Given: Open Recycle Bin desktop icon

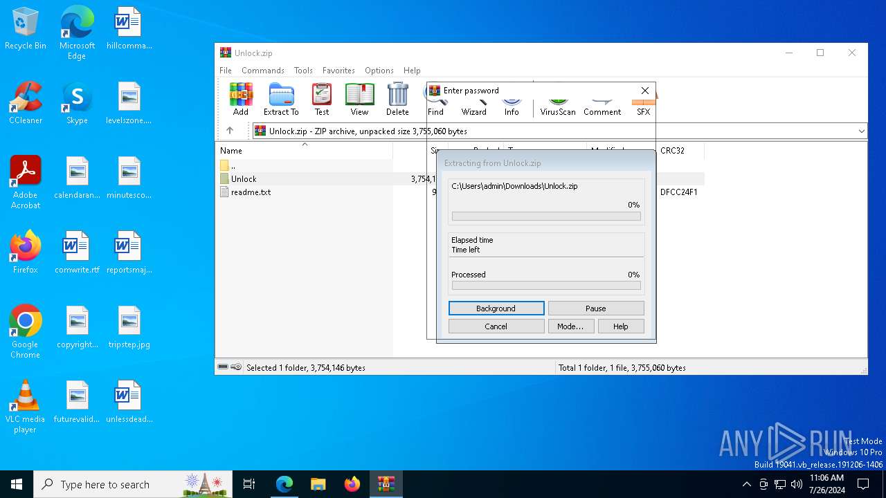Looking at the screenshot, I should [26, 29].
